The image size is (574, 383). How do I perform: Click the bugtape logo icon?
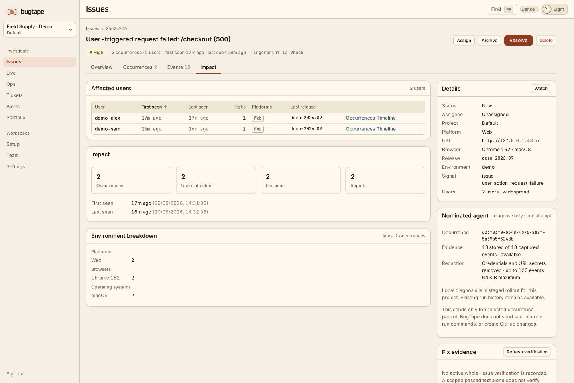12,12
